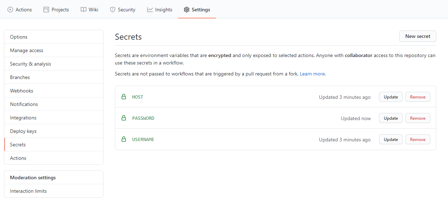Select Deploy keys from the sidebar
Image resolution: width=448 pixels, height=214 pixels.
click(x=23, y=131)
